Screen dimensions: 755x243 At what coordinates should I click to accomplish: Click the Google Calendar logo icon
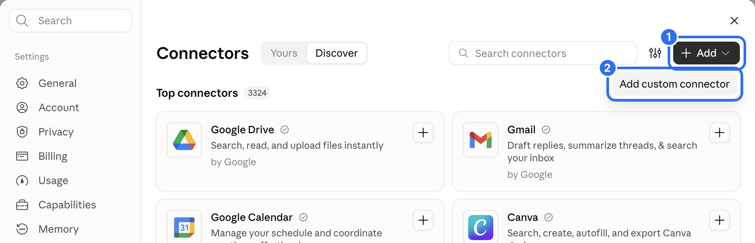tap(184, 227)
